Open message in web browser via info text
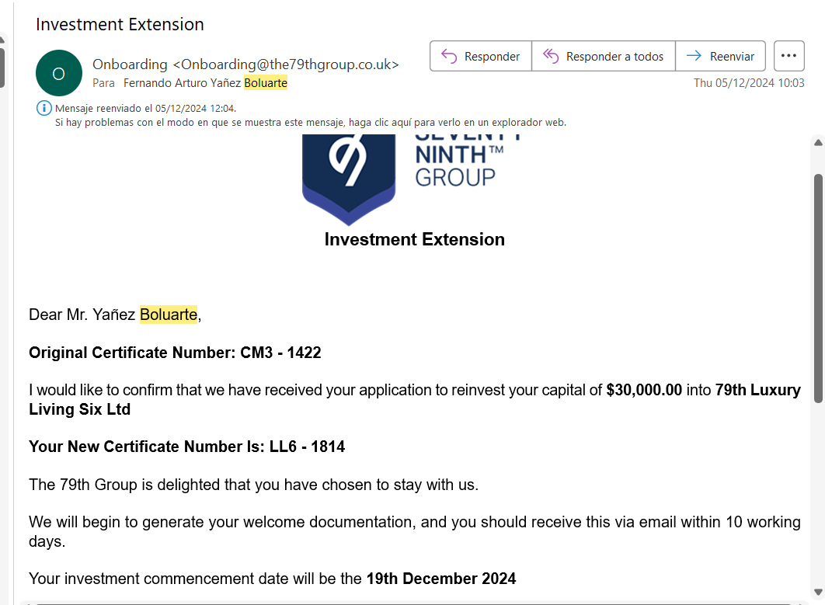Image resolution: width=825 pixels, height=605 pixels. click(x=311, y=122)
